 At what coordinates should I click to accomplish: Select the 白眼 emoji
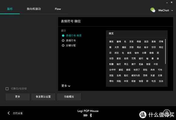pos(144,53)
